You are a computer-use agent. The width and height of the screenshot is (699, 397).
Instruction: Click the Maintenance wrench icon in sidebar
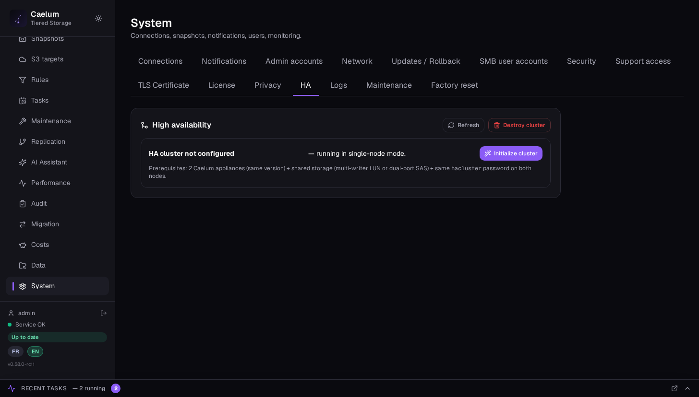point(23,121)
